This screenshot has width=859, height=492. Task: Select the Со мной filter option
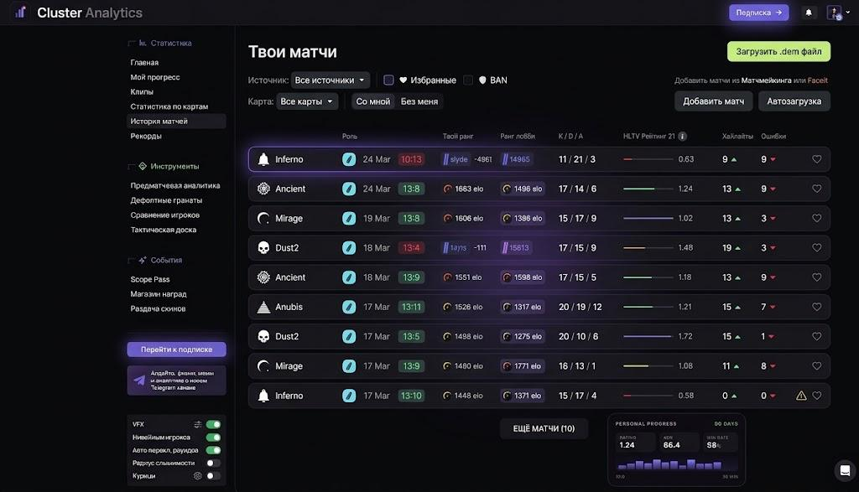pyautogui.click(x=373, y=101)
